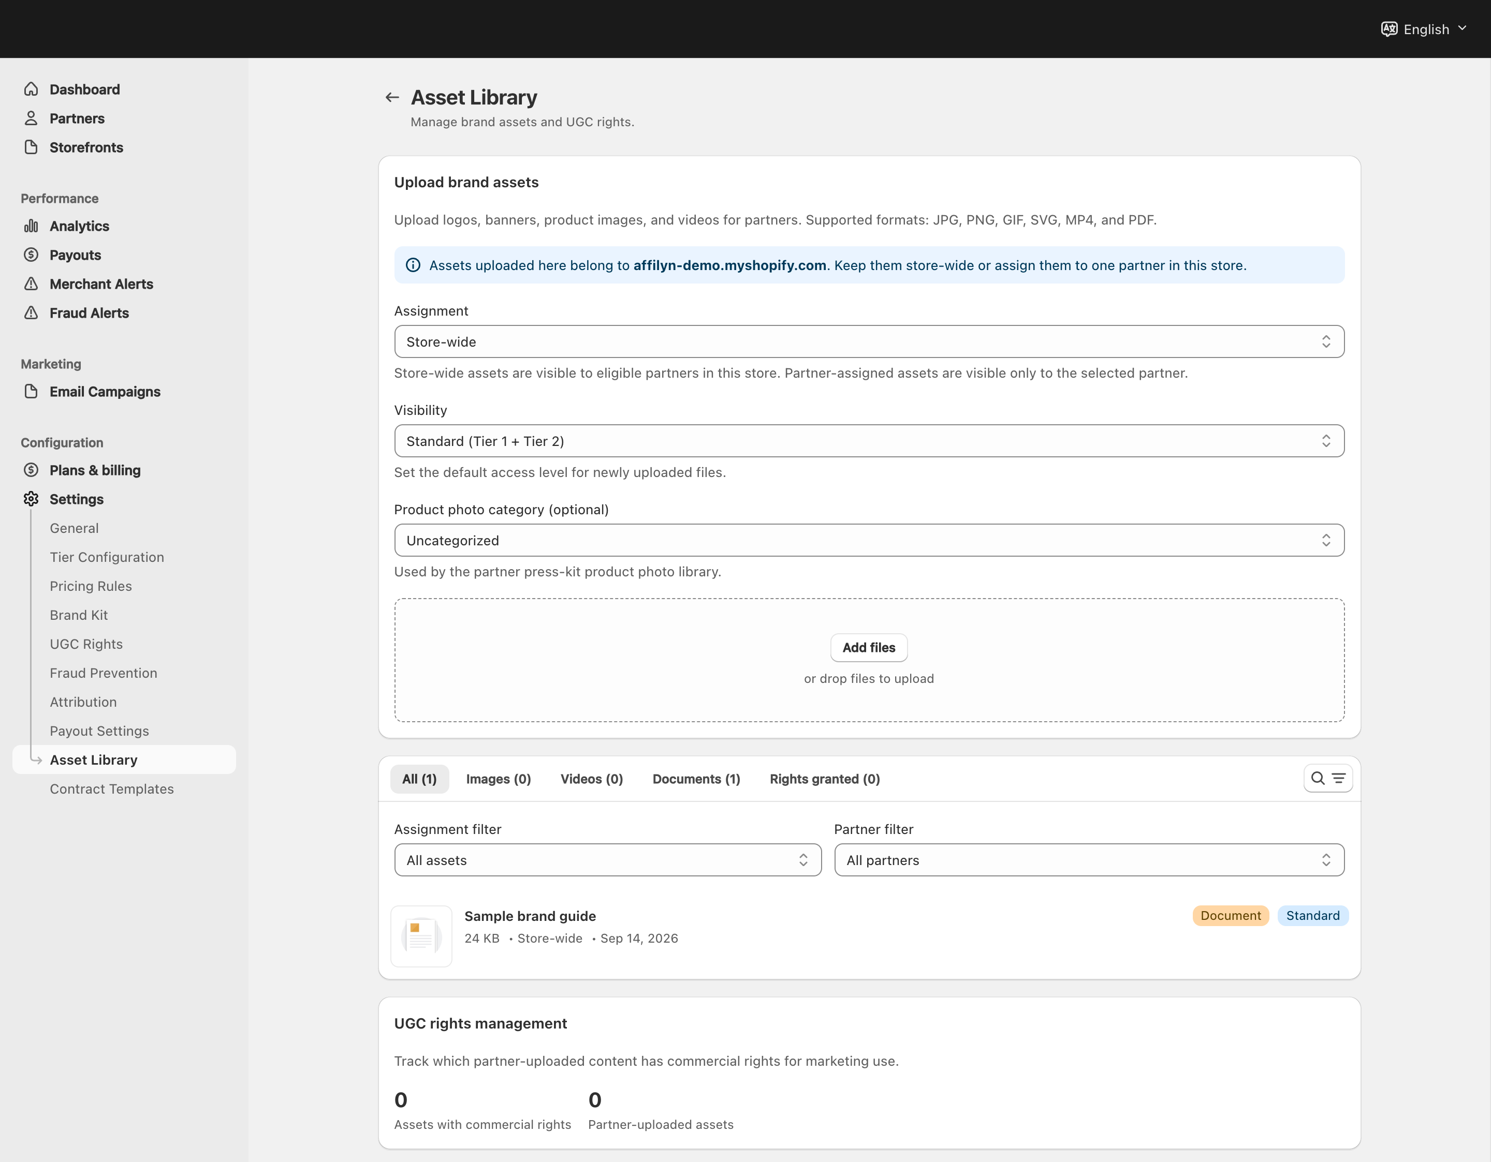Click the Standard badge on the asset
1491x1162 pixels.
(1313, 916)
